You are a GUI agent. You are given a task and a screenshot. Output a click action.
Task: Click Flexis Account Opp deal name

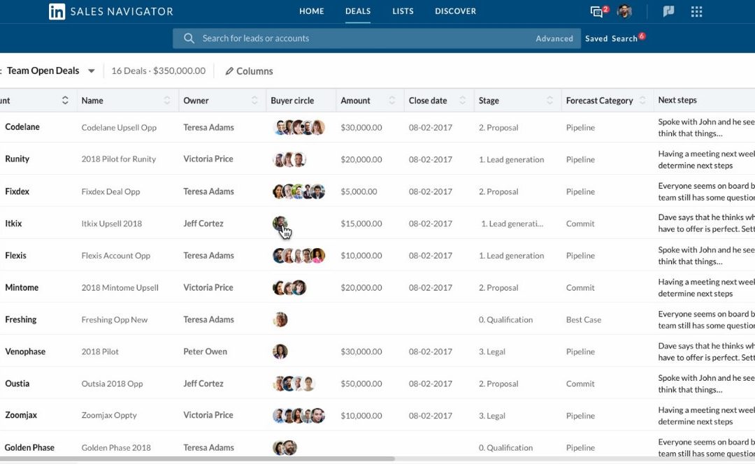click(x=115, y=256)
